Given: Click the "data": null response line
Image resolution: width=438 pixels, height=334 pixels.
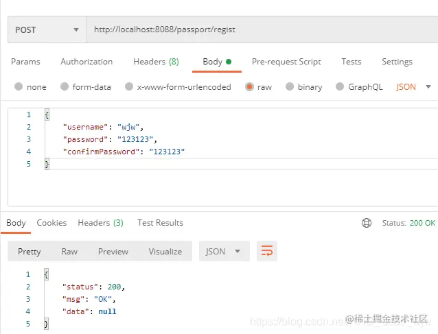Looking at the screenshot, I should (x=89, y=311).
